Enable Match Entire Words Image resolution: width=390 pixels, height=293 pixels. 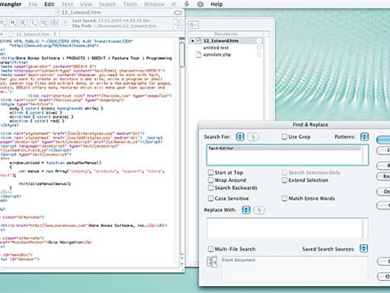click(285, 199)
